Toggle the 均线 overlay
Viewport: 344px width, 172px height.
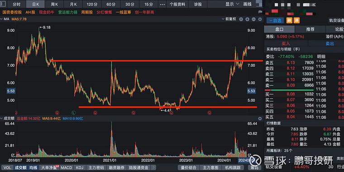pos(33,167)
